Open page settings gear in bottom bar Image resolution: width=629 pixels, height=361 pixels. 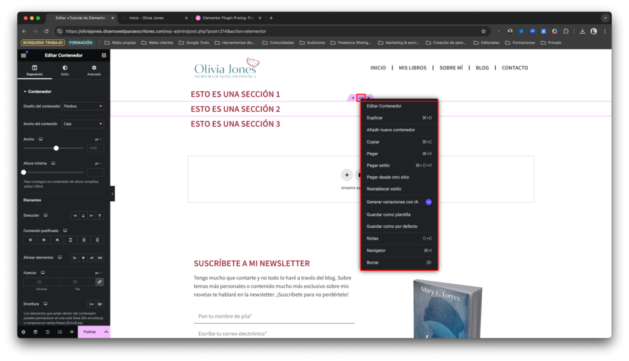pyautogui.click(x=23, y=332)
